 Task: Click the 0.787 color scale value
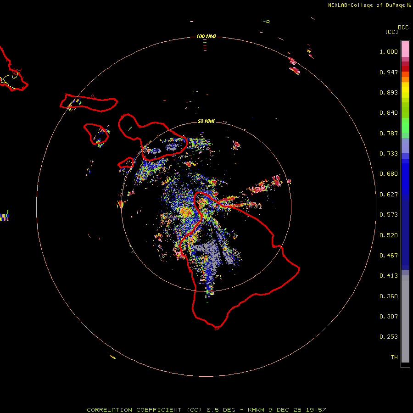(389, 133)
